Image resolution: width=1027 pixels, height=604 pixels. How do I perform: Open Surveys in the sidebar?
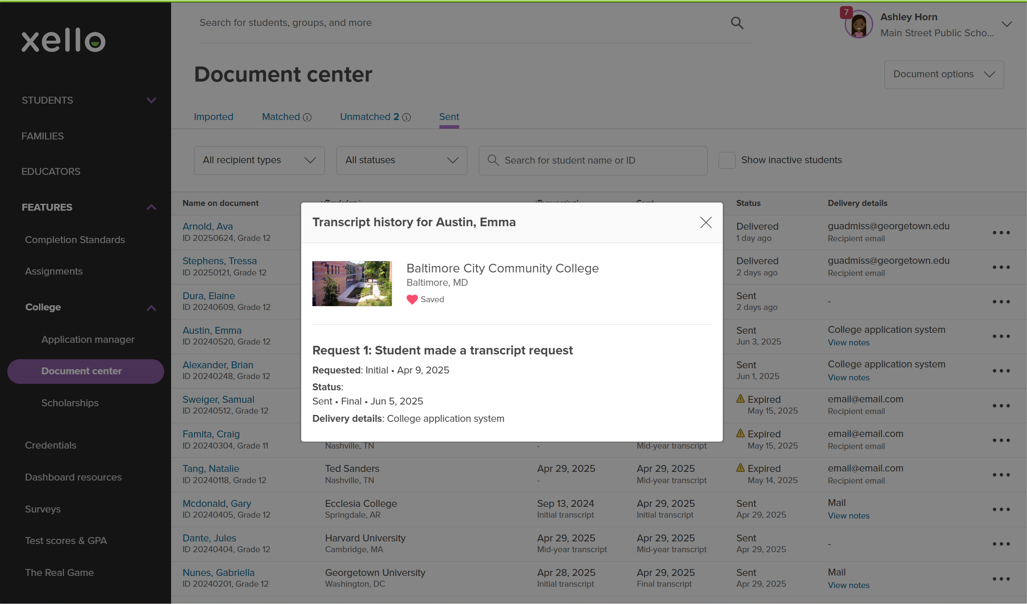coord(42,509)
